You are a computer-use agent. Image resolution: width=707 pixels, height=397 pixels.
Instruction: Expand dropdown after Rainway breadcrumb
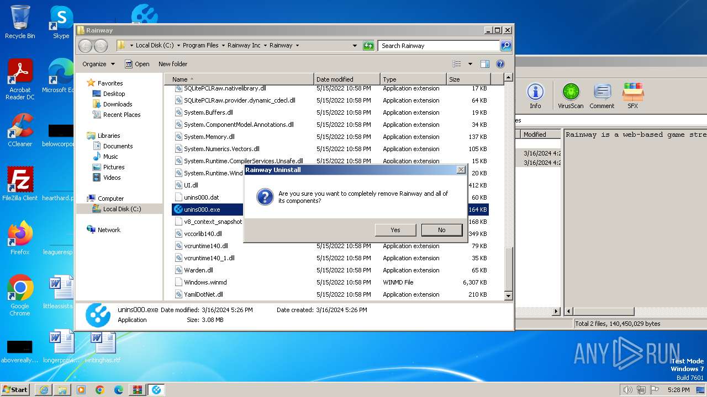(x=297, y=46)
